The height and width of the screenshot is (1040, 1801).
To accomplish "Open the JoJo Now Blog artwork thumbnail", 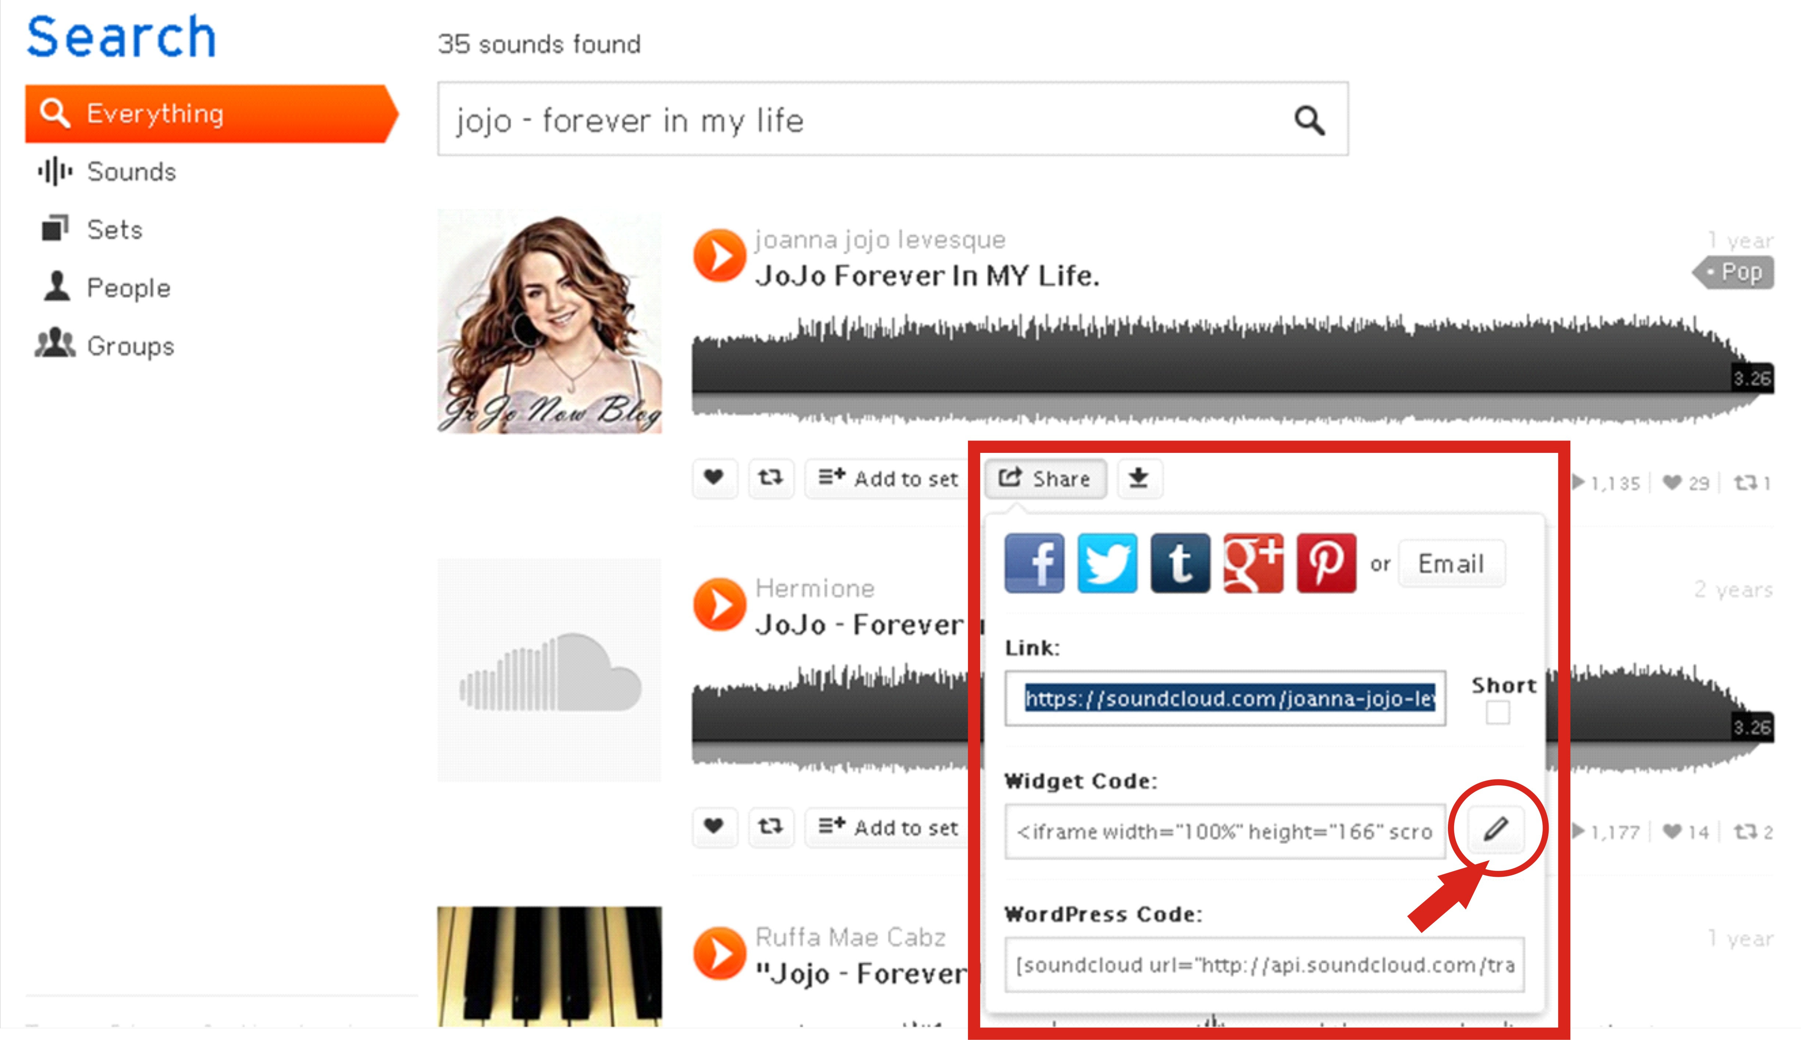I will click(x=549, y=321).
